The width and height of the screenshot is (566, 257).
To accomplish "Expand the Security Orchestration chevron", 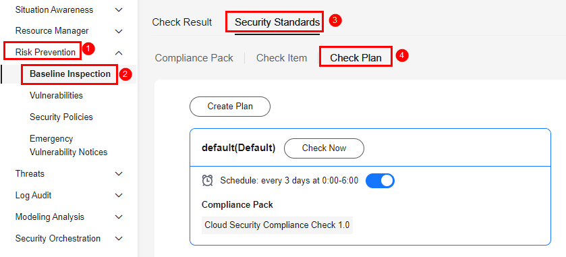I will (x=119, y=239).
